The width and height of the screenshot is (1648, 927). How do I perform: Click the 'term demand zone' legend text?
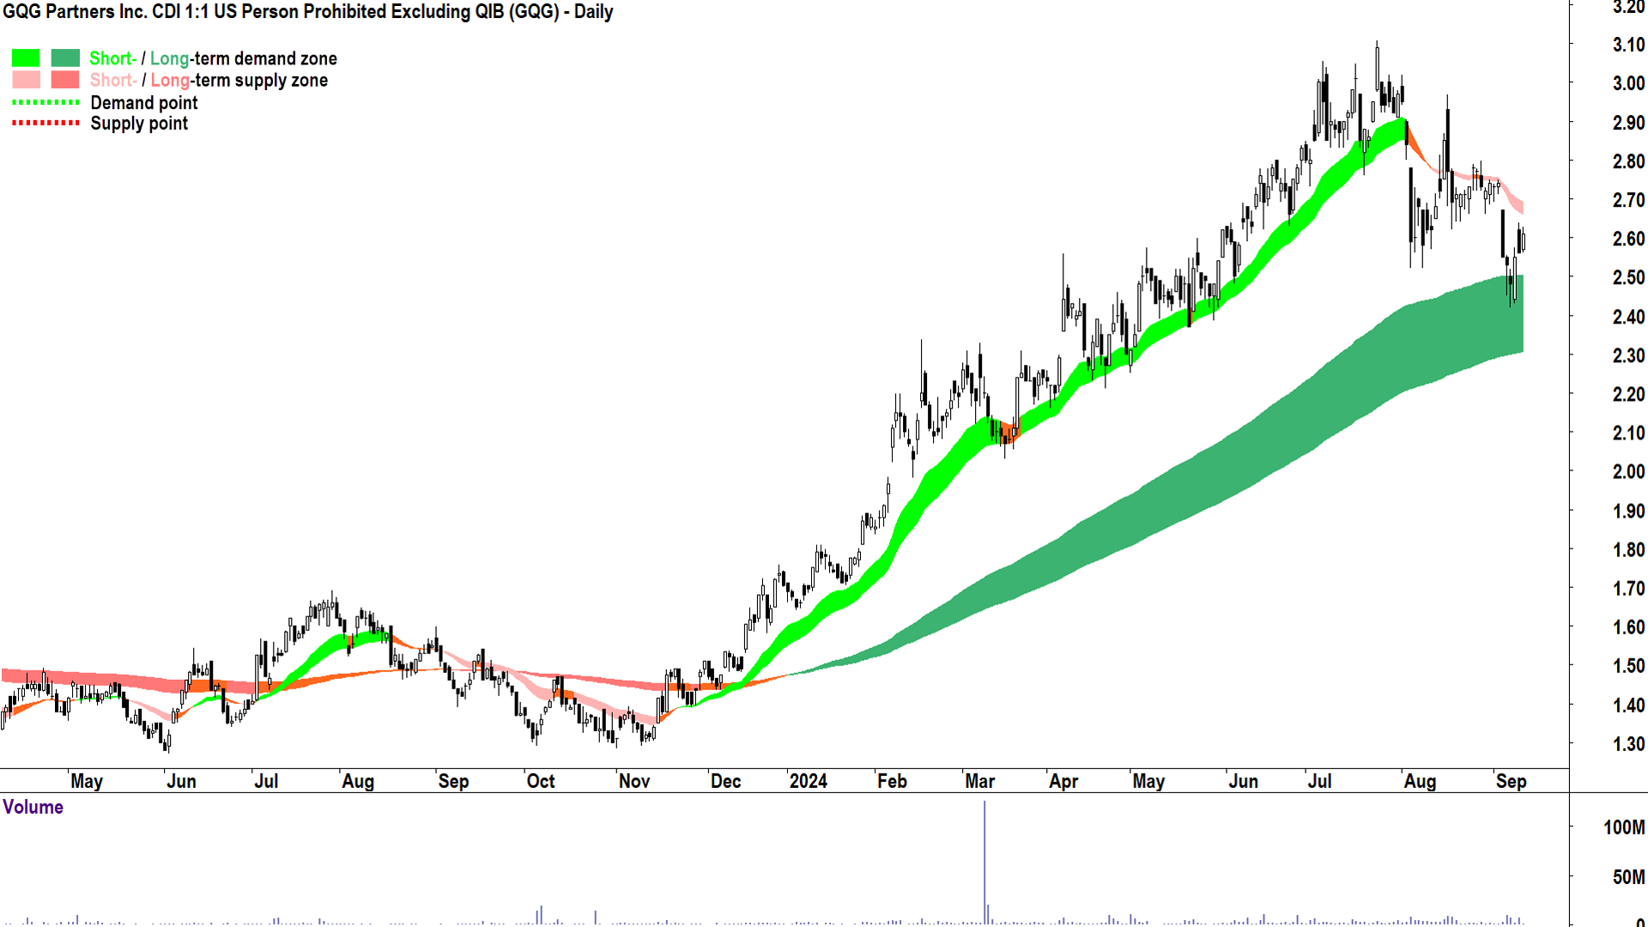(x=265, y=58)
